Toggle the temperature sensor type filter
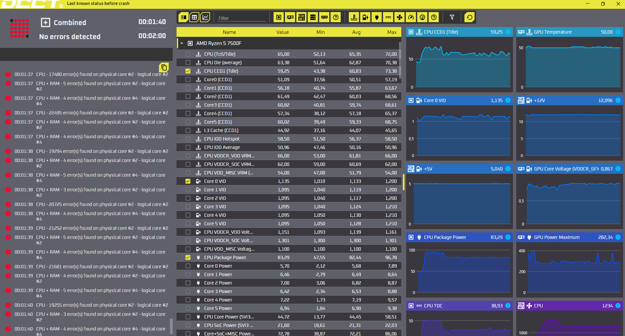 pos(354,17)
